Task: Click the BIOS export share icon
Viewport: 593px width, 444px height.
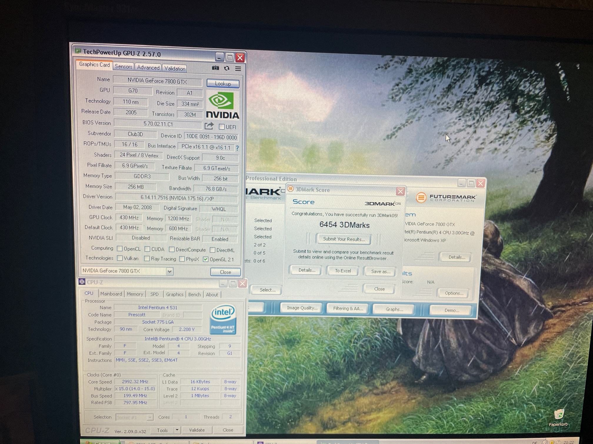Action: click(x=209, y=126)
